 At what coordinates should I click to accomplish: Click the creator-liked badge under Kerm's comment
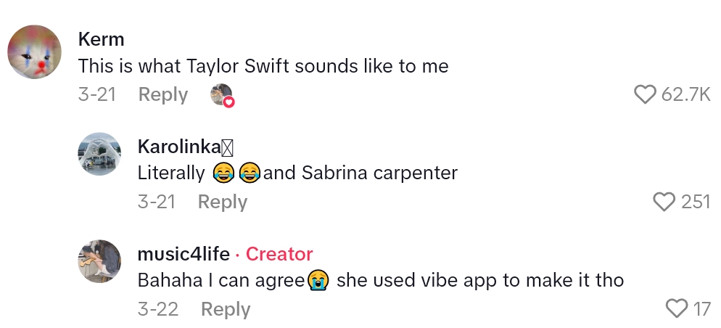(222, 95)
